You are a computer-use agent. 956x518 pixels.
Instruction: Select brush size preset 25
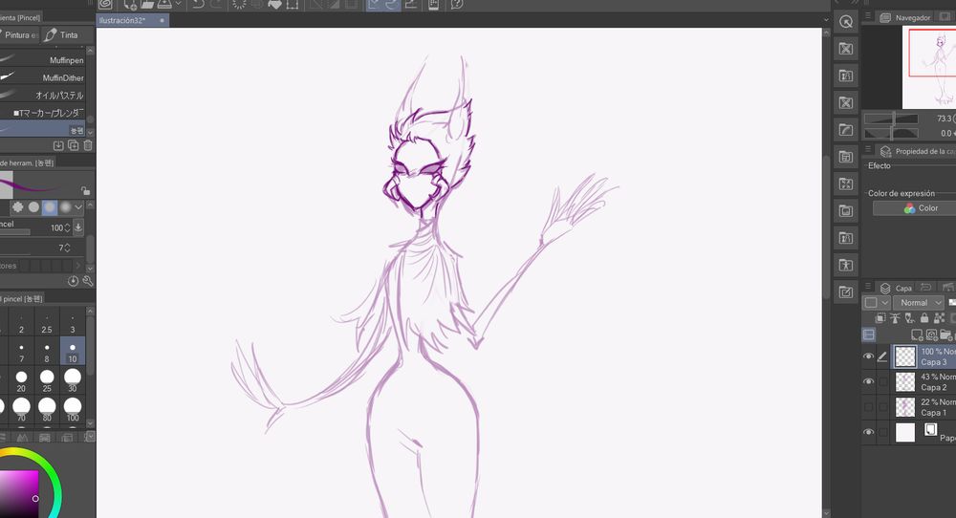click(47, 381)
